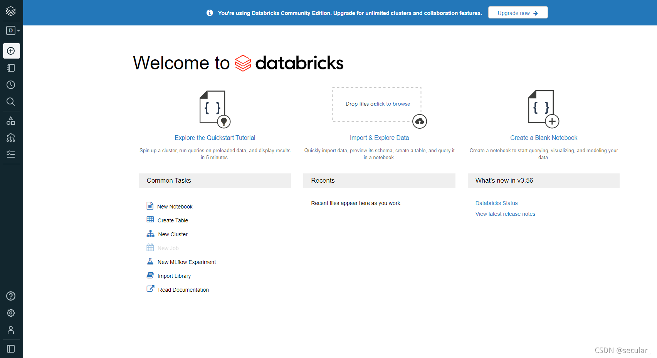Select New Cluster in Common Tasks
The height and width of the screenshot is (358, 657).
[x=173, y=234]
